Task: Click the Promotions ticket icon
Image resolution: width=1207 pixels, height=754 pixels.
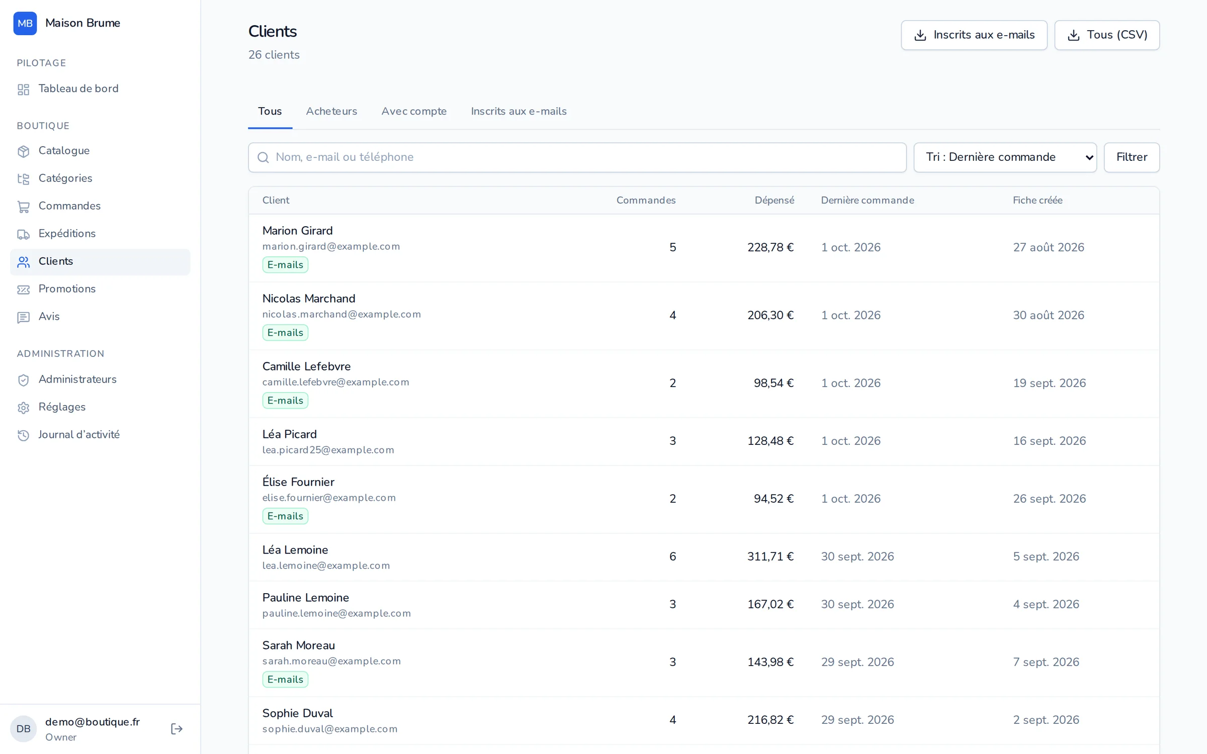Action: pyautogui.click(x=23, y=290)
